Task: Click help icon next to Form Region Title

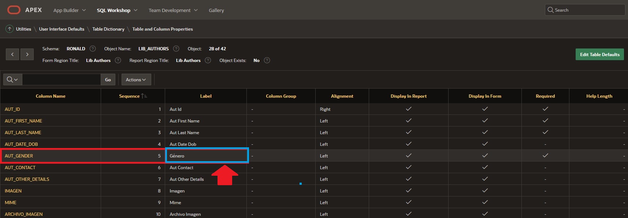Action: tap(118, 60)
